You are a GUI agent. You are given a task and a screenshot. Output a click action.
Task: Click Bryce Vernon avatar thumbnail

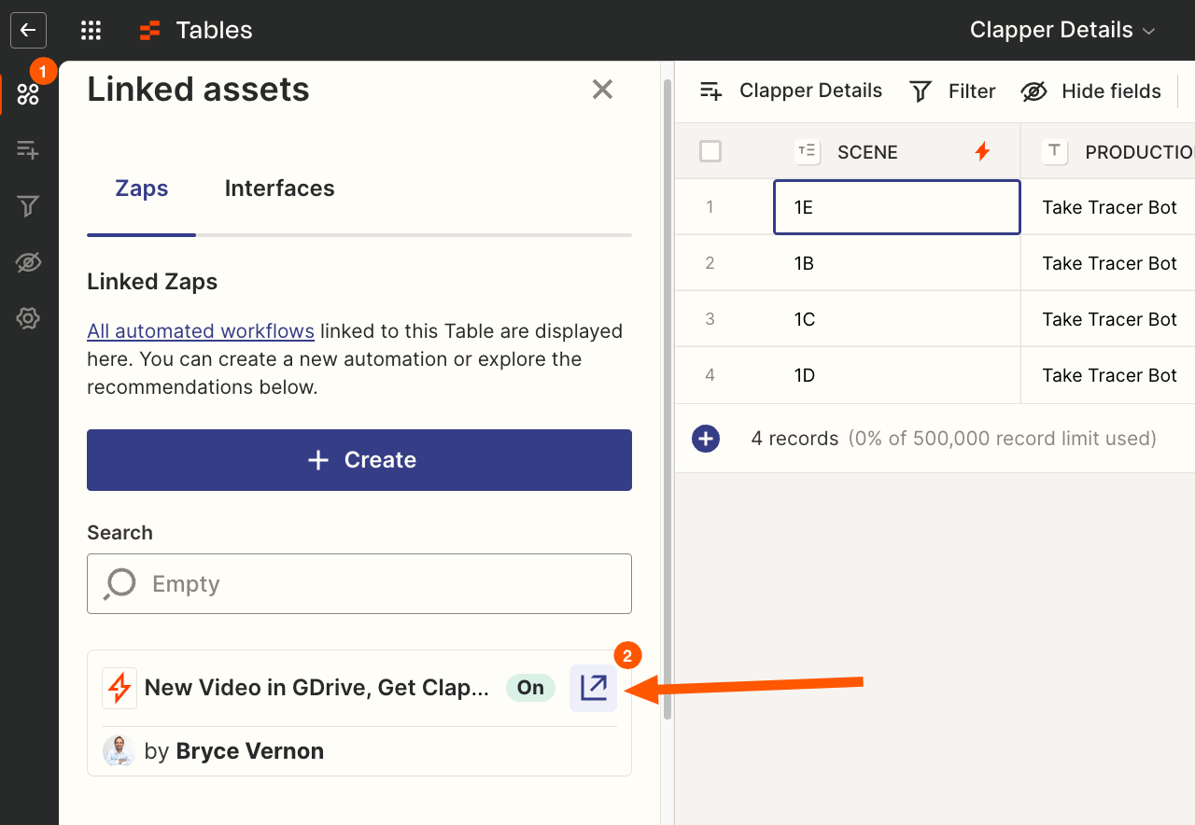(x=119, y=751)
